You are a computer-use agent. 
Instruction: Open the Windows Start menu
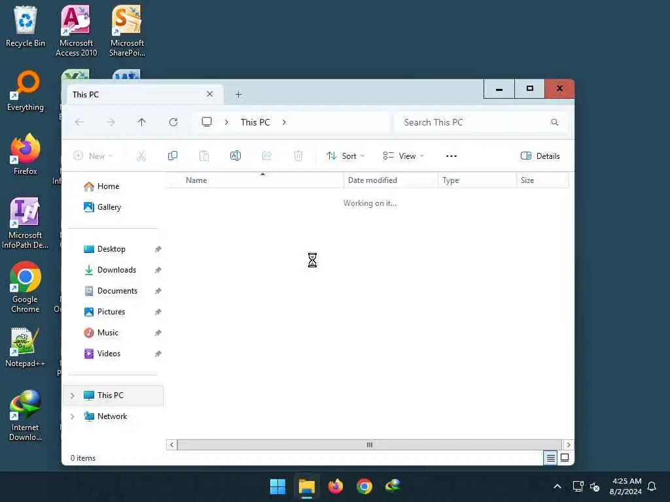[277, 486]
